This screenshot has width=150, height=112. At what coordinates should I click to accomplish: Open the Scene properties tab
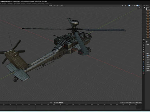pos(143,52)
